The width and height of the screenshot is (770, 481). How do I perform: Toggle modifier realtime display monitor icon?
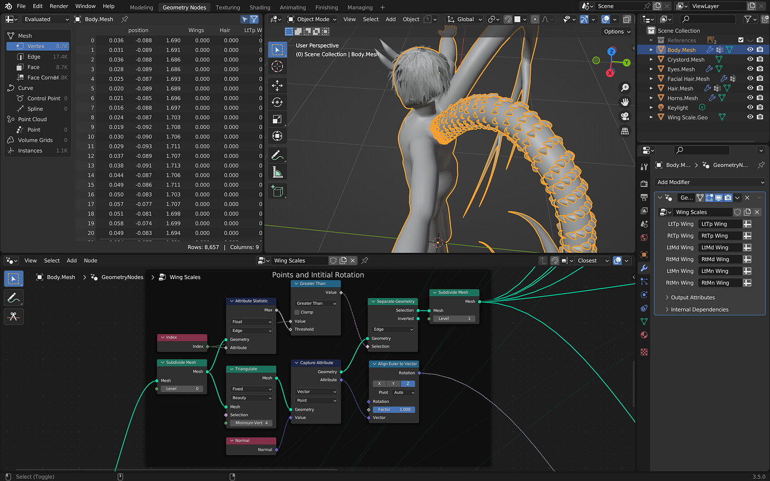[719, 198]
